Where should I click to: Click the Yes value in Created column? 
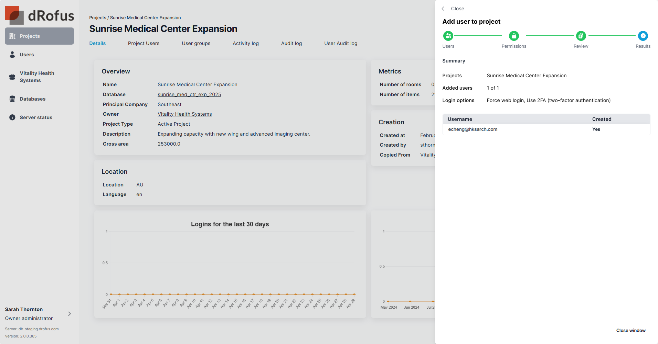pyautogui.click(x=596, y=129)
